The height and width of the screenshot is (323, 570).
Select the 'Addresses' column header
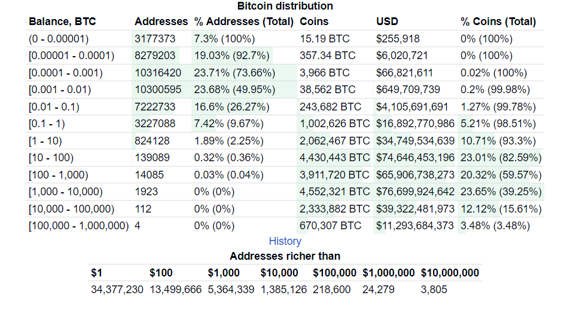tap(161, 21)
